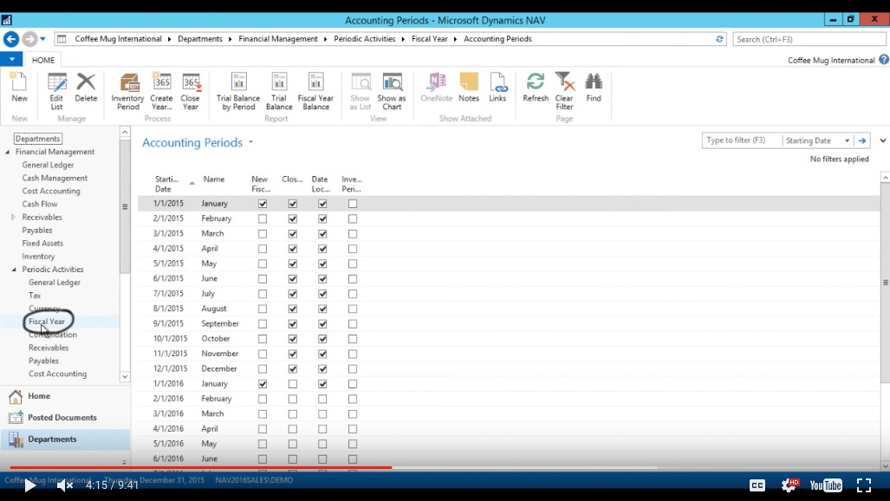The width and height of the screenshot is (890, 501).
Task: Open General Ledger under Financial Management
Action: tap(48, 165)
